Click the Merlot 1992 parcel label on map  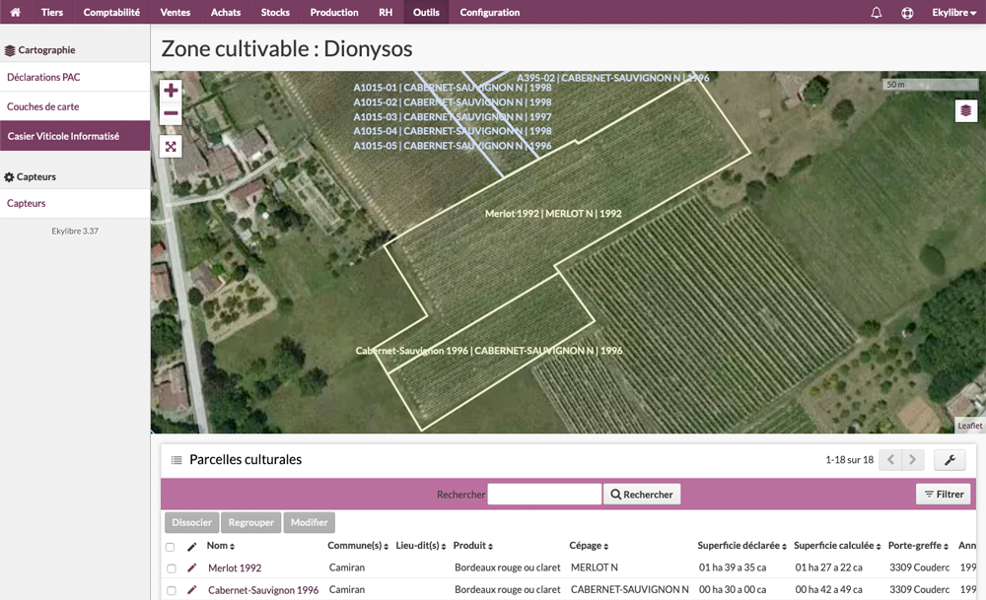pyautogui.click(x=553, y=214)
